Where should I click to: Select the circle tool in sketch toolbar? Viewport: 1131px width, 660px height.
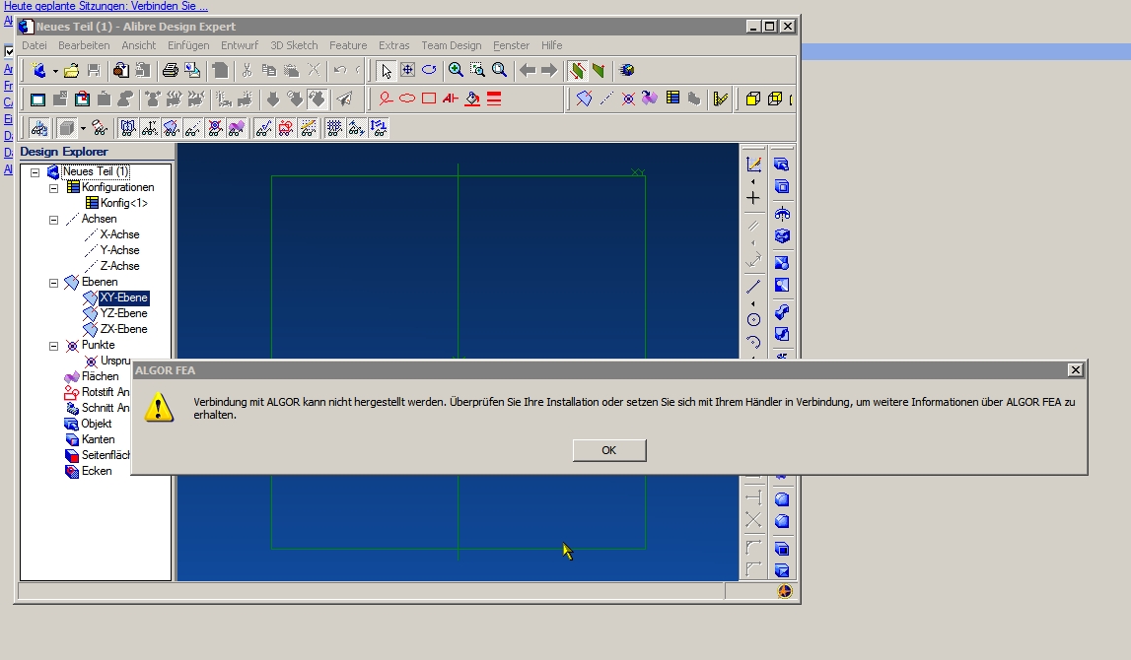753,320
